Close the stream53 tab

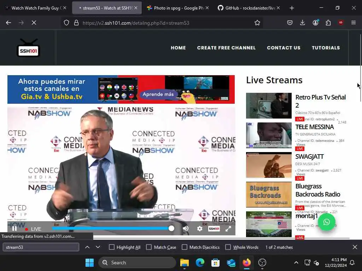click(x=136, y=8)
